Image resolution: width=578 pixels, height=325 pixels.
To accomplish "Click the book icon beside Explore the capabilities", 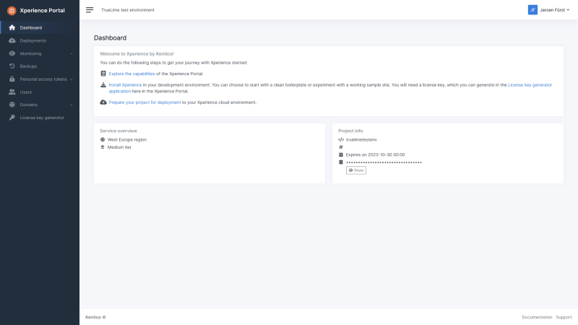I will 103,74.
